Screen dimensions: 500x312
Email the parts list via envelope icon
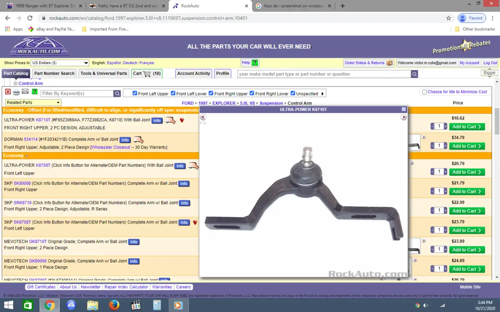point(25,92)
